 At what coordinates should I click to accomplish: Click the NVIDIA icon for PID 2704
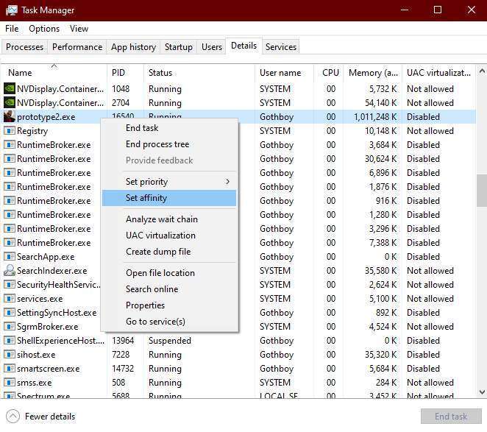tap(10, 103)
